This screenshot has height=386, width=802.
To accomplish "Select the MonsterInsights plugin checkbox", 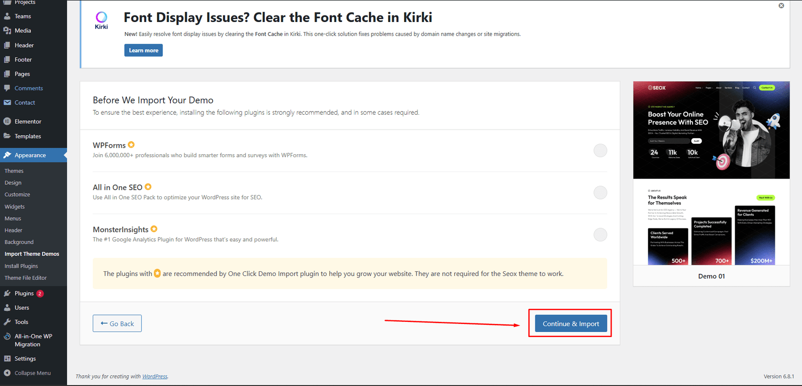I will point(600,234).
